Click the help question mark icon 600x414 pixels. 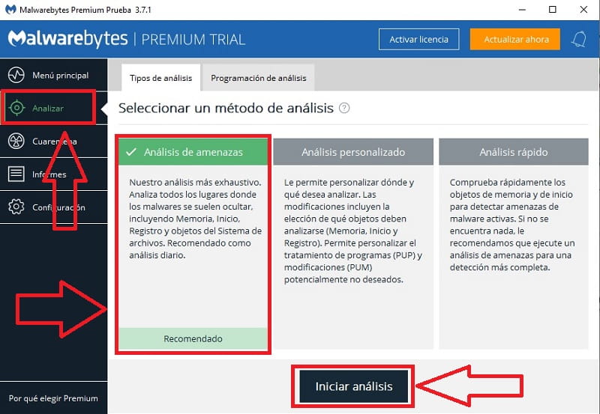[x=344, y=109]
